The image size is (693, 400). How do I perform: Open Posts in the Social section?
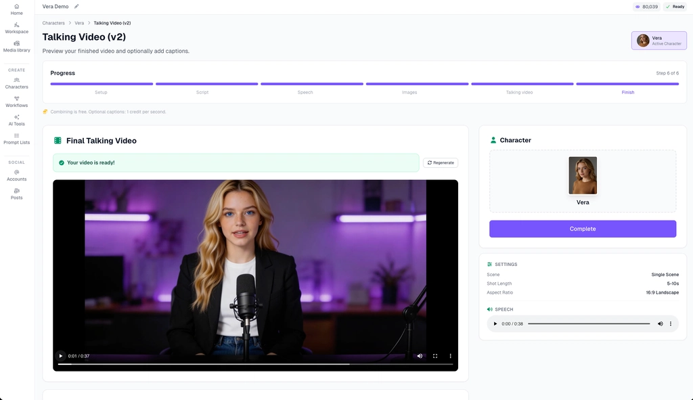point(16,194)
